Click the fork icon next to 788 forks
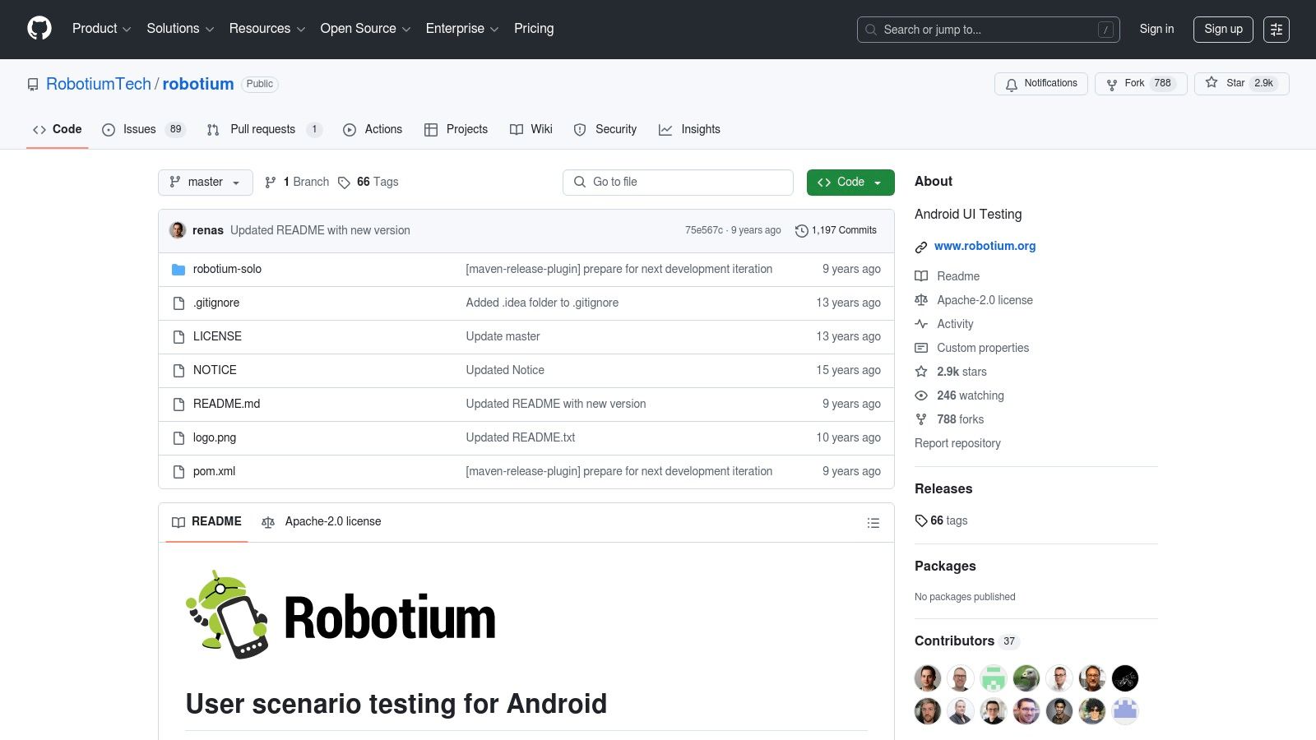 tap(921, 419)
